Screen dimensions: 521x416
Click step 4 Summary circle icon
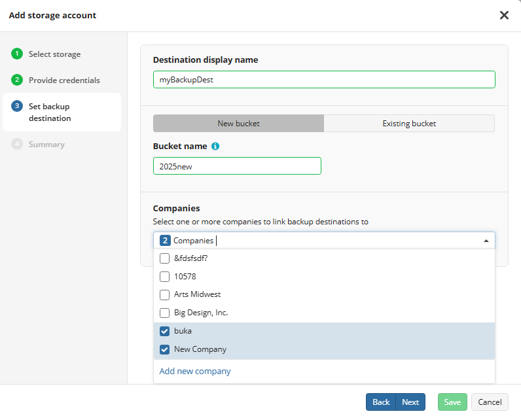pos(17,144)
